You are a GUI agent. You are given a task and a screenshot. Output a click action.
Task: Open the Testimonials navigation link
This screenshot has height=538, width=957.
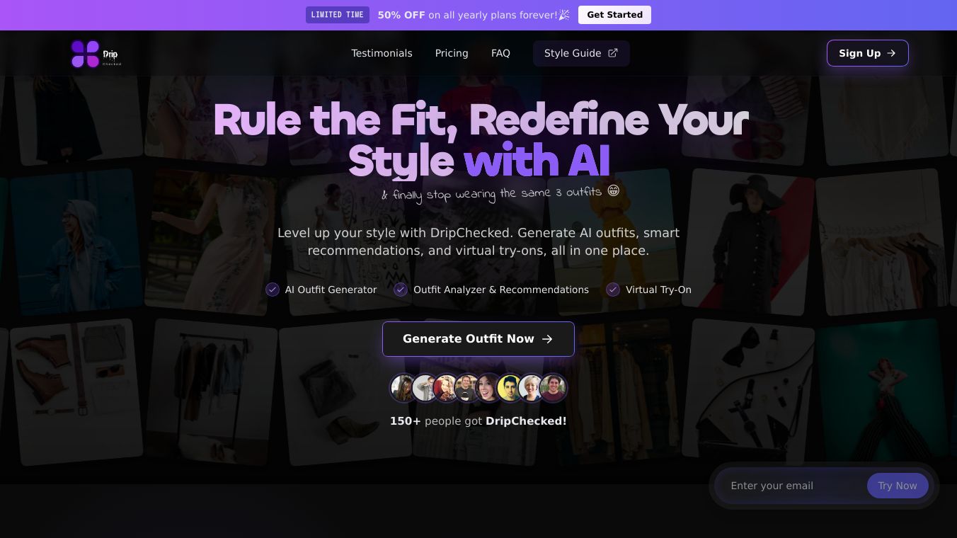(382, 53)
